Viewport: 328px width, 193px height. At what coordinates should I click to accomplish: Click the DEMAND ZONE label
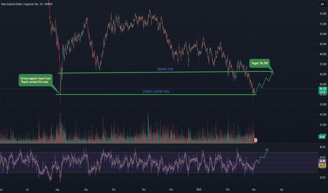(x=165, y=69)
